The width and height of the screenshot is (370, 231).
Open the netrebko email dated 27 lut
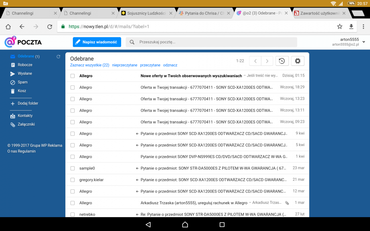pyautogui.click(x=187, y=213)
